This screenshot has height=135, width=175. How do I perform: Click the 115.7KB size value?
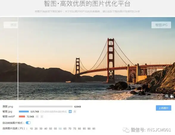point(35,112)
